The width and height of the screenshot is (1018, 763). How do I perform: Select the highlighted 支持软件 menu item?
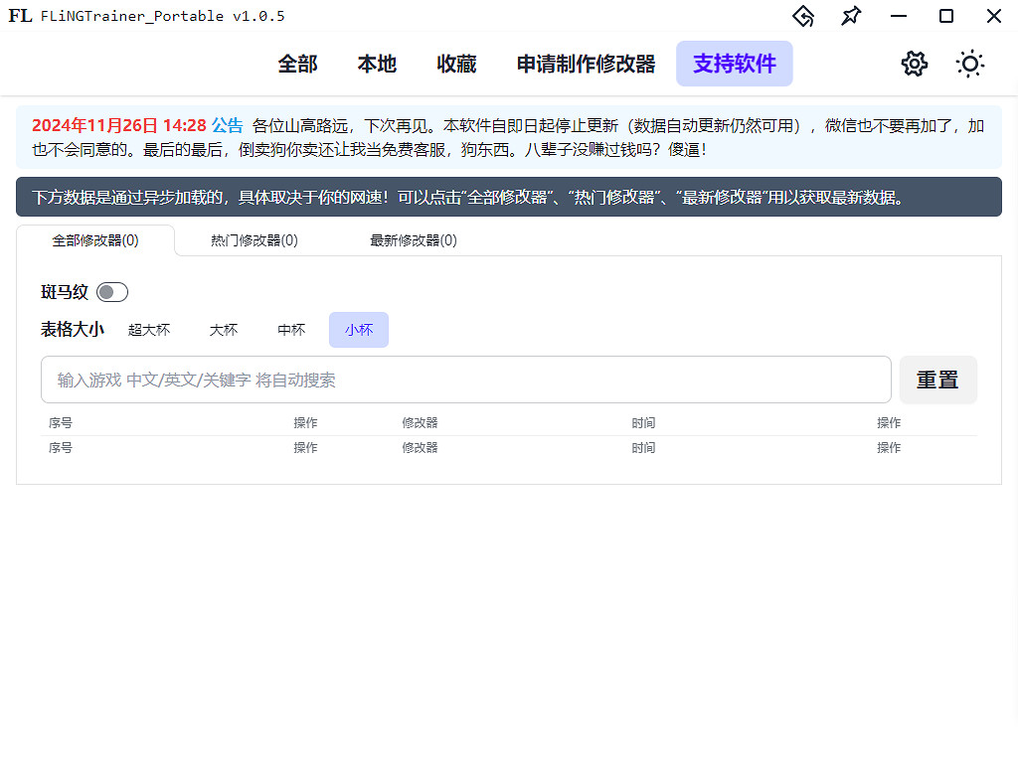point(734,63)
